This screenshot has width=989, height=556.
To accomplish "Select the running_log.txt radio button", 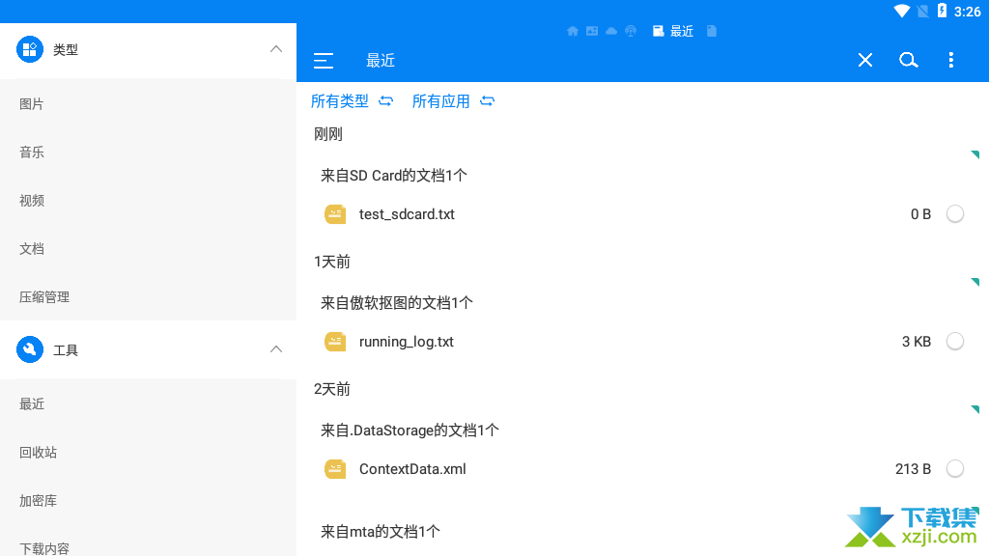I will click(955, 341).
